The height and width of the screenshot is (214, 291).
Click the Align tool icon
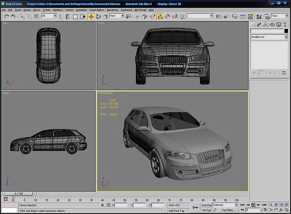[x=226, y=17]
